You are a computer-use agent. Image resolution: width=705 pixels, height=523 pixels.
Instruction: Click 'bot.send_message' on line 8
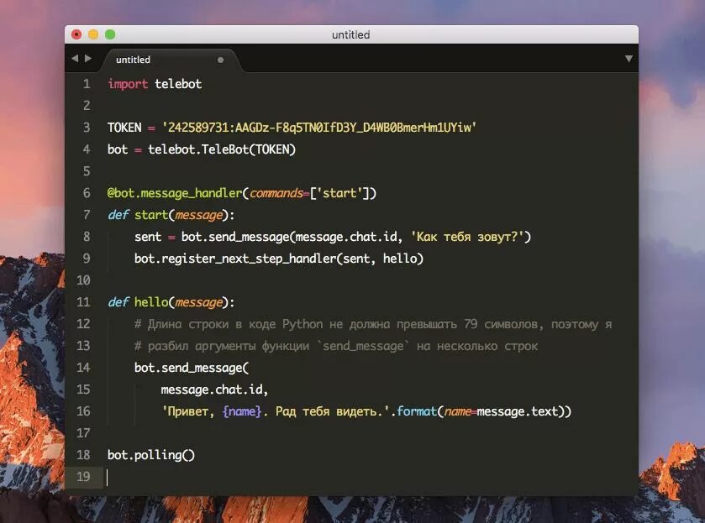(x=235, y=237)
